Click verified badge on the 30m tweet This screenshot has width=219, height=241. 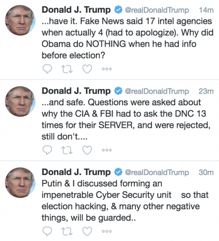118,172
